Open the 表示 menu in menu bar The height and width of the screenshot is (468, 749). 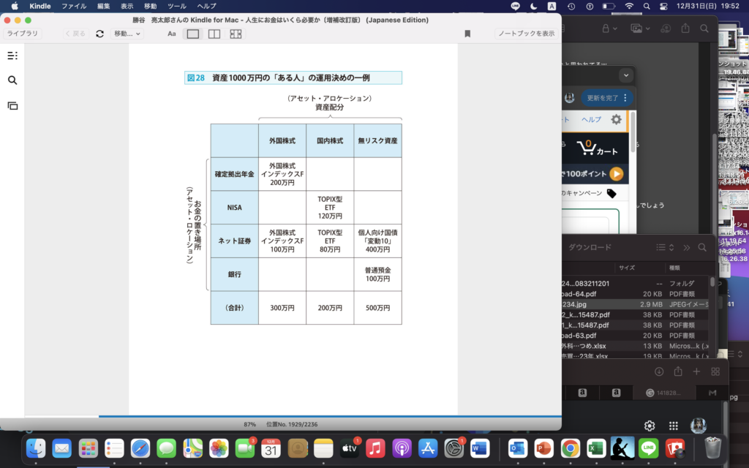[127, 6]
